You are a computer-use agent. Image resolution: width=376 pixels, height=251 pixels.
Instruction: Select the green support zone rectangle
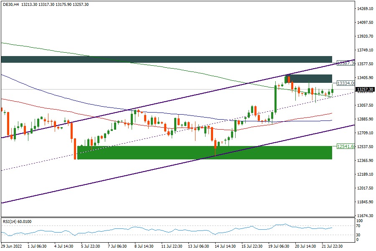(x=205, y=152)
